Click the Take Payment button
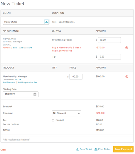This screenshot has width=135, height=154. pos(123,149)
